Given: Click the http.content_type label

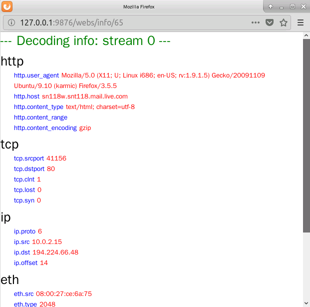Looking at the screenshot, I should (38, 107).
